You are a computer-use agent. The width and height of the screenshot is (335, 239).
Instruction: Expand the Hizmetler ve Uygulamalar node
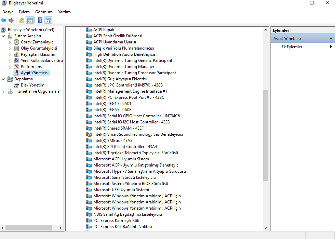pyautogui.click(x=3, y=92)
